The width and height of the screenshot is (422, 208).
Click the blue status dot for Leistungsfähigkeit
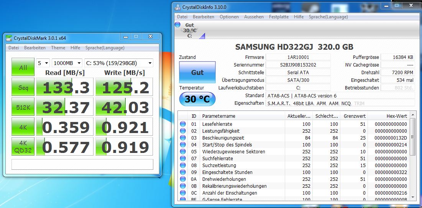pyautogui.click(x=183, y=131)
